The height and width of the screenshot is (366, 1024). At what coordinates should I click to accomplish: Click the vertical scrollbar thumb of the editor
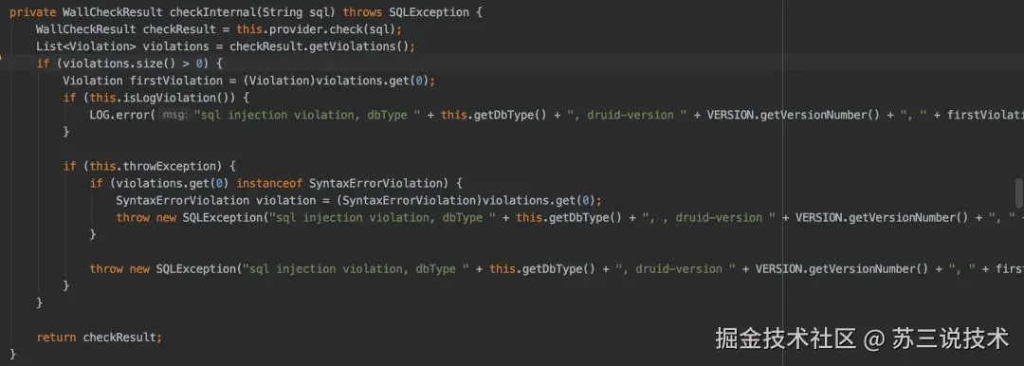[1018, 193]
